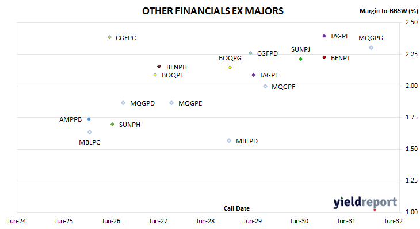The image size is (420, 229).
Task: Select the MBLPD data point marker
Action: coord(229,141)
